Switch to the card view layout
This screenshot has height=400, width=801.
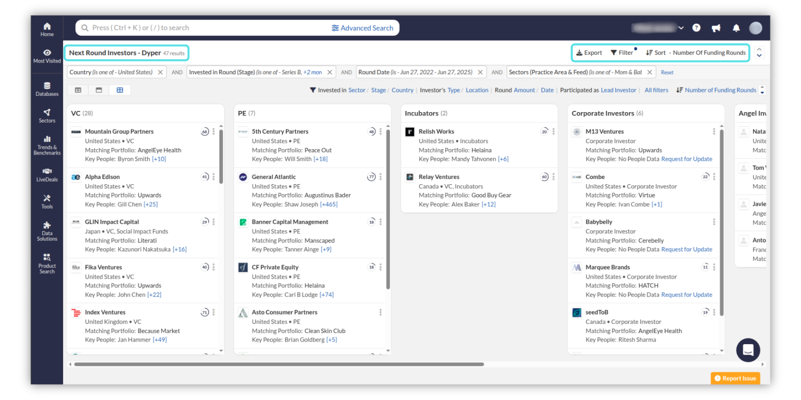click(99, 90)
